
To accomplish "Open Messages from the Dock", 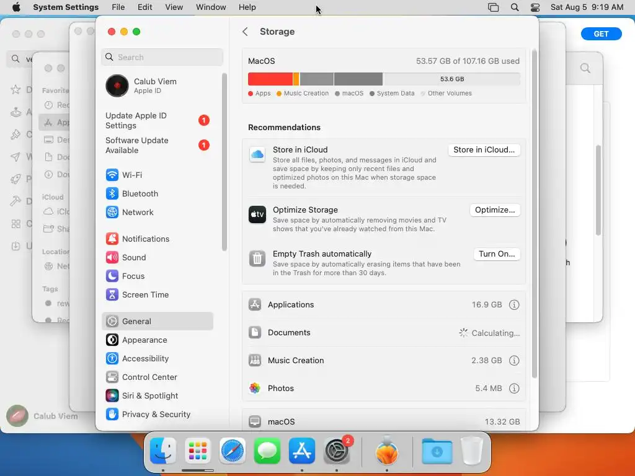I will (x=267, y=451).
